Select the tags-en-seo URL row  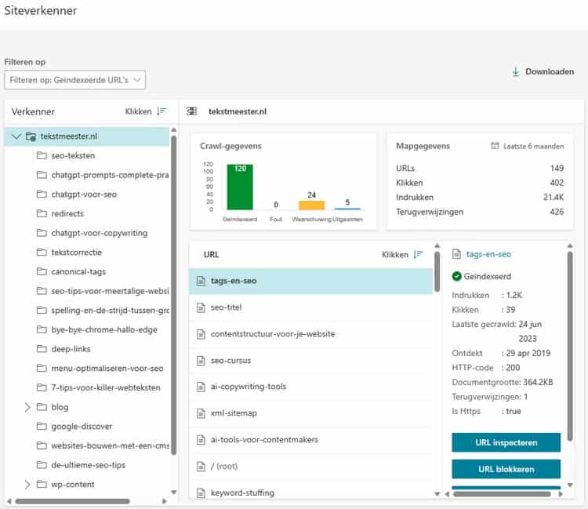(311, 281)
